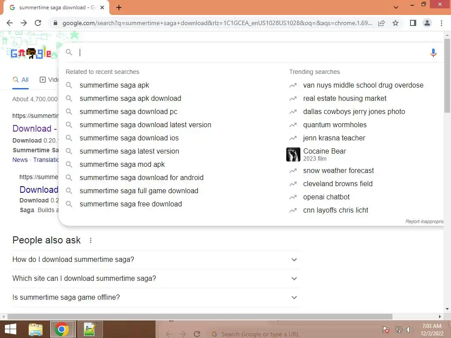Click the vertical scrollbar thumb
The width and height of the screenshot is (451, 338).
(x=447, y=75)
